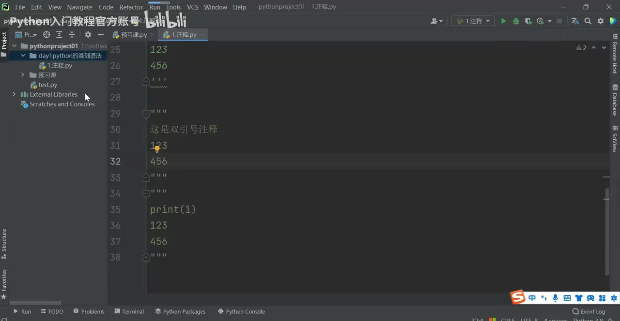The height and width of the screenshot is (321, 620).
Task: Open the Problems tool window
Action: 88,312
